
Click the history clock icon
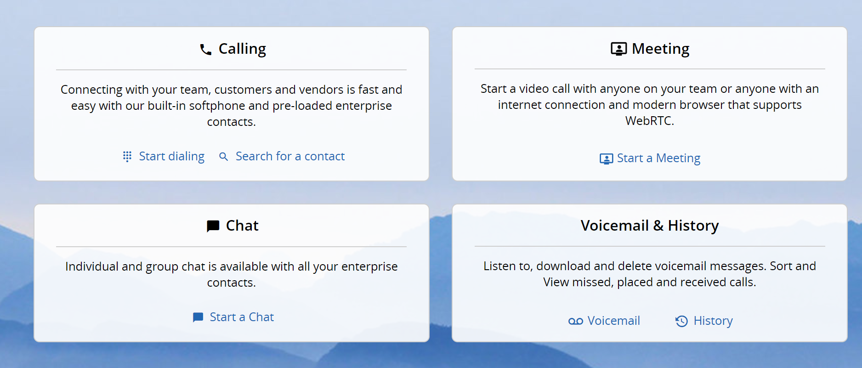681,321
